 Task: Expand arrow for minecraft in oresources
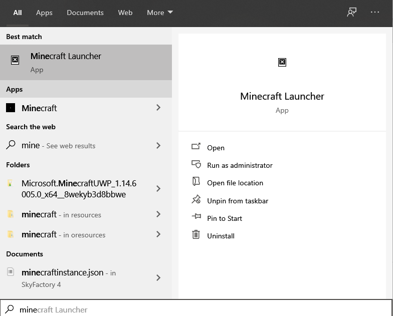click(x=158, y=234)
